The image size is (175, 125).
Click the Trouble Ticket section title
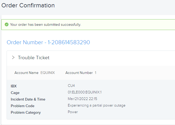[x=34, y=58]
